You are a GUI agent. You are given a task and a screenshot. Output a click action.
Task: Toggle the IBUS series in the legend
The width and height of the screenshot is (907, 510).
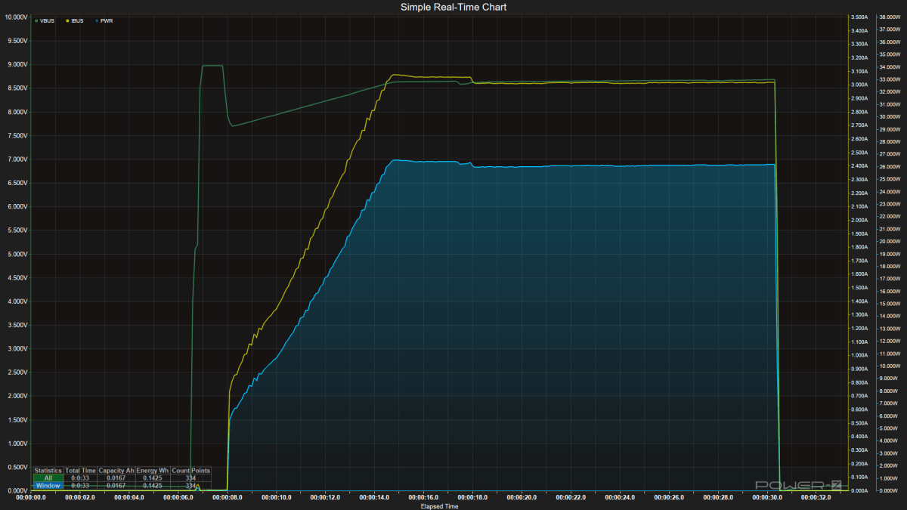point(76,21)
